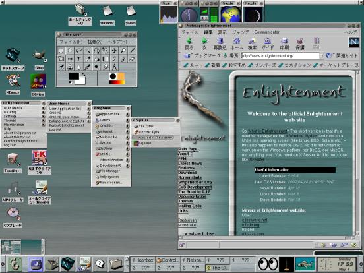Open the Mailing Lists sidebar link

click(x=190, y=206)
